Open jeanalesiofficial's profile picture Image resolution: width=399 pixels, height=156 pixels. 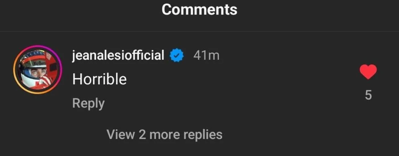[37, 70]
